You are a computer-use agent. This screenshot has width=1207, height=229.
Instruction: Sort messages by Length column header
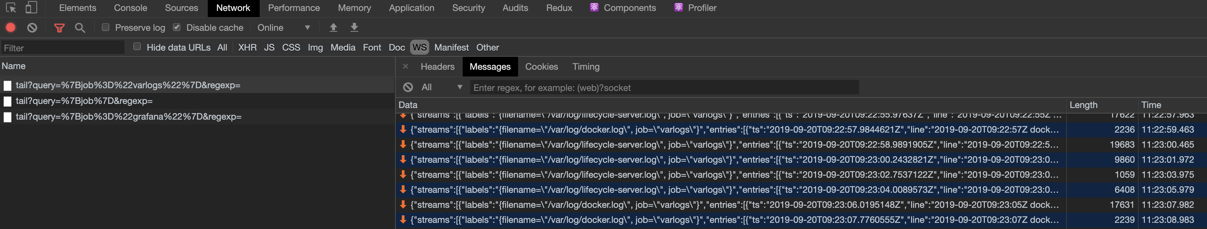[1102, 105]
